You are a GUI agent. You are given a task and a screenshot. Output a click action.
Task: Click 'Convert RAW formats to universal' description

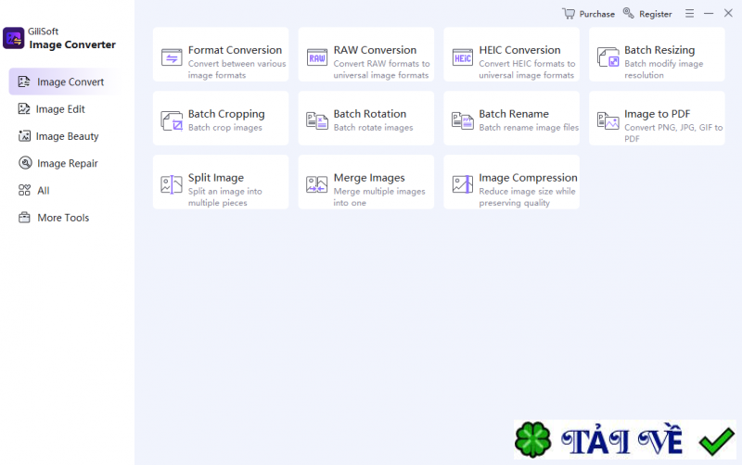coord(381,69)
